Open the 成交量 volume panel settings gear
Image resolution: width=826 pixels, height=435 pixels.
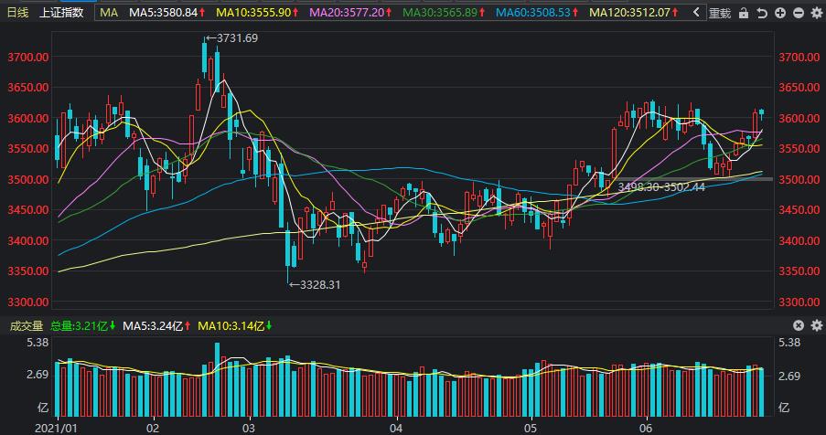point(817,325)
